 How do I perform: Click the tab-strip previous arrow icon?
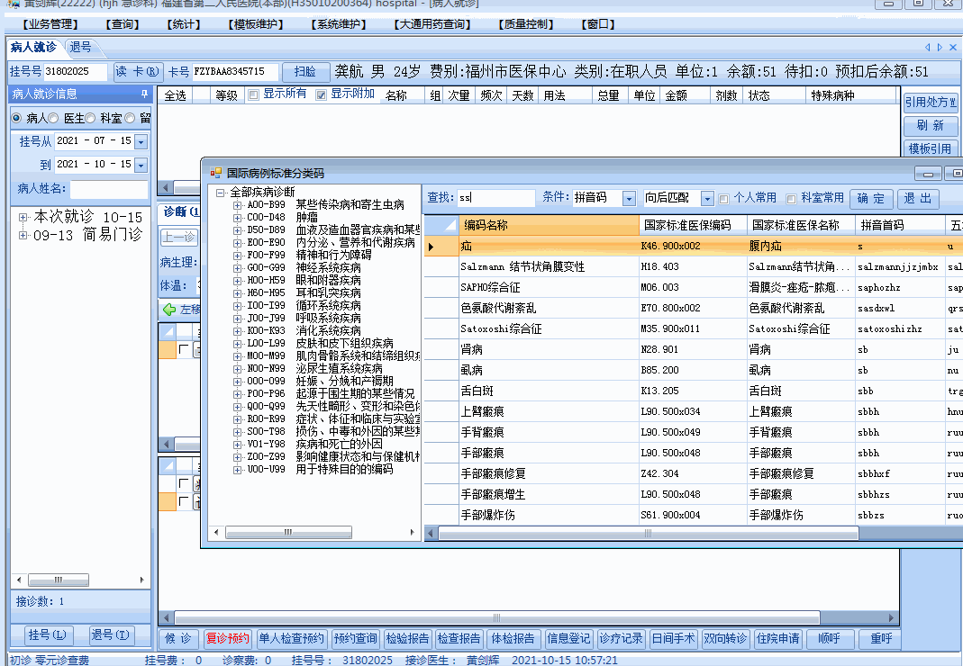[x=927, y=48]
